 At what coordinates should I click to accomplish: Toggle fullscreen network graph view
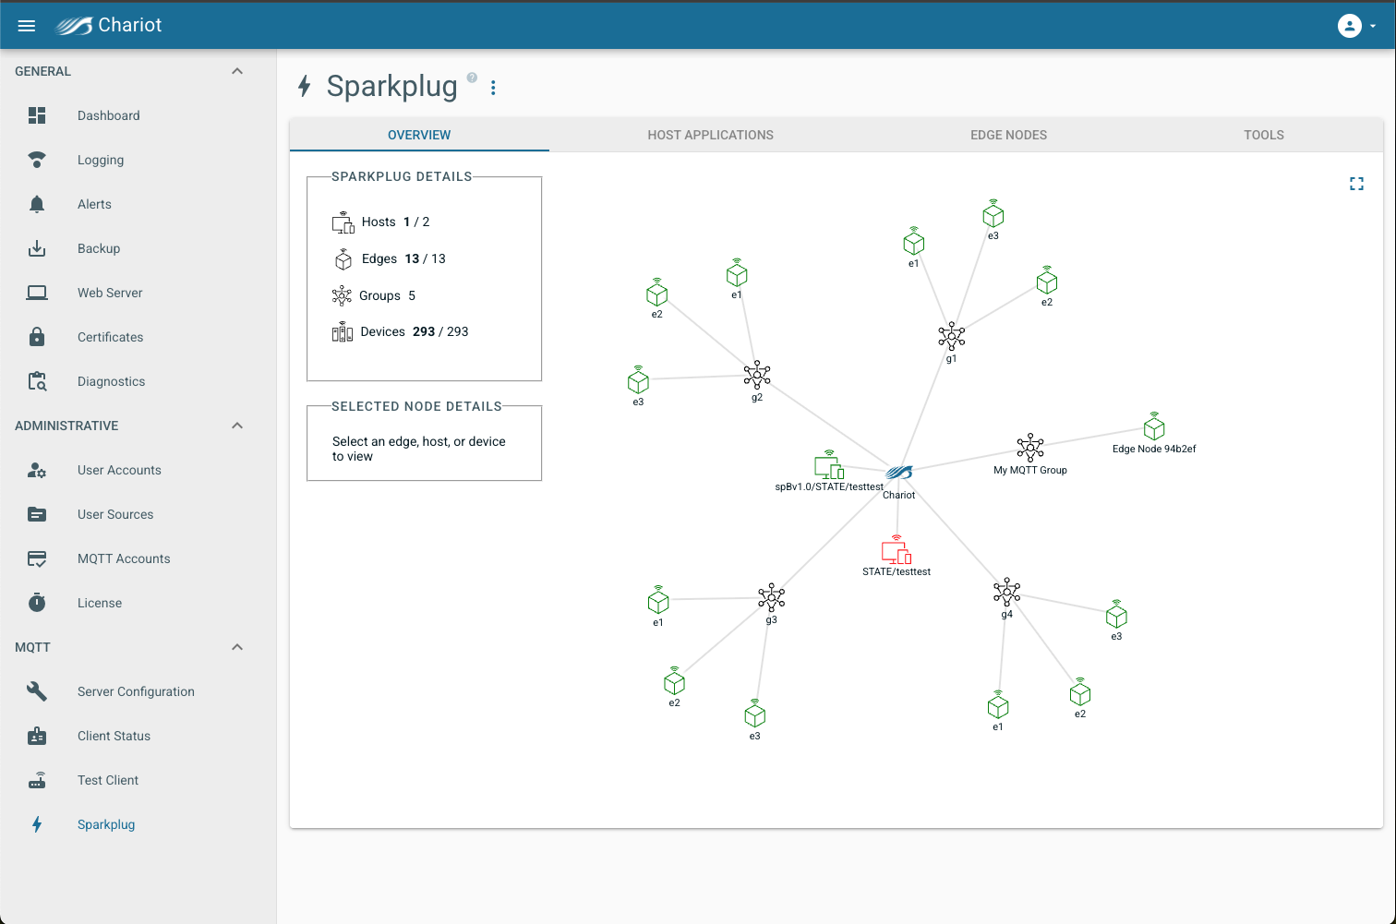point(1356,184)
